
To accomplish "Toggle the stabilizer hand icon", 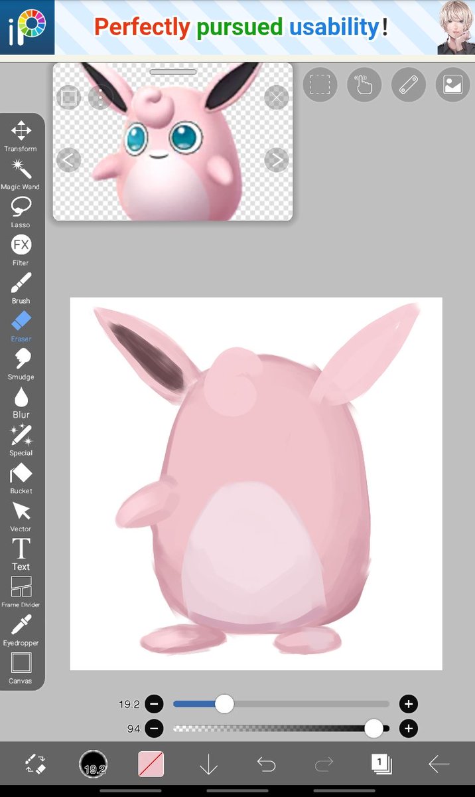I will click(x=364, y=85).
